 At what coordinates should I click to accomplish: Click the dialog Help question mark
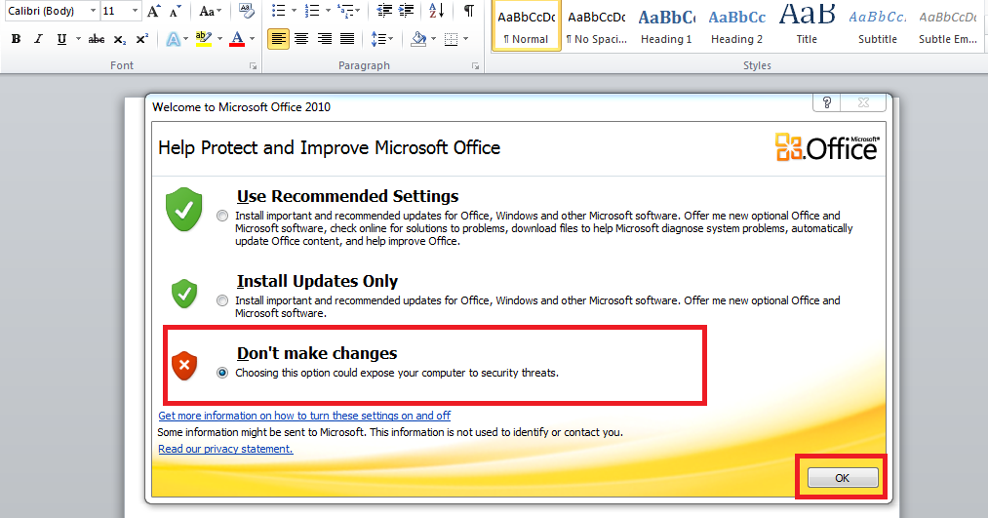[x=827, y=102]
